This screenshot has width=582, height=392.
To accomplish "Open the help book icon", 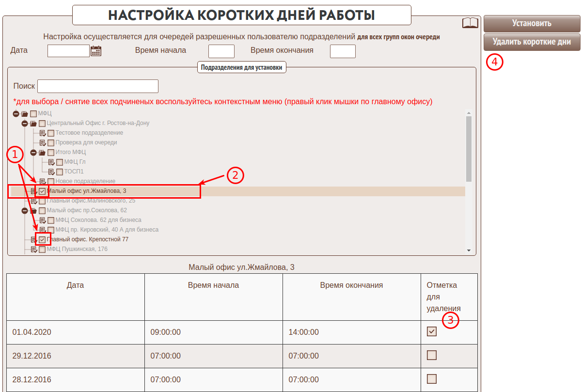I will (470, 23).
